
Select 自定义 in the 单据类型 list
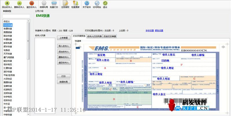click(7, 21)
